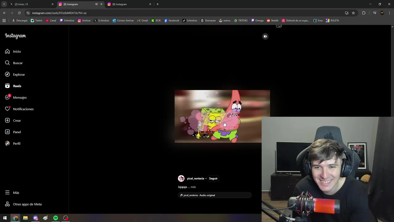
Task: Open Perfil profile page
Action: coord(13,143)
